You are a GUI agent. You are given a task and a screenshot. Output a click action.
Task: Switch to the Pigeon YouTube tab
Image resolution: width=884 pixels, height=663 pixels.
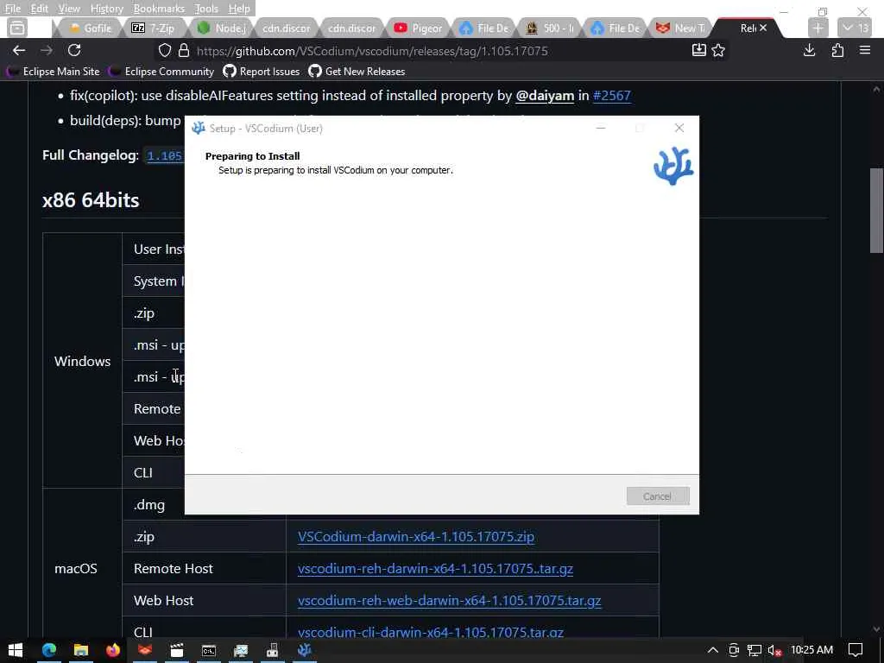click(x=419, y=28)
